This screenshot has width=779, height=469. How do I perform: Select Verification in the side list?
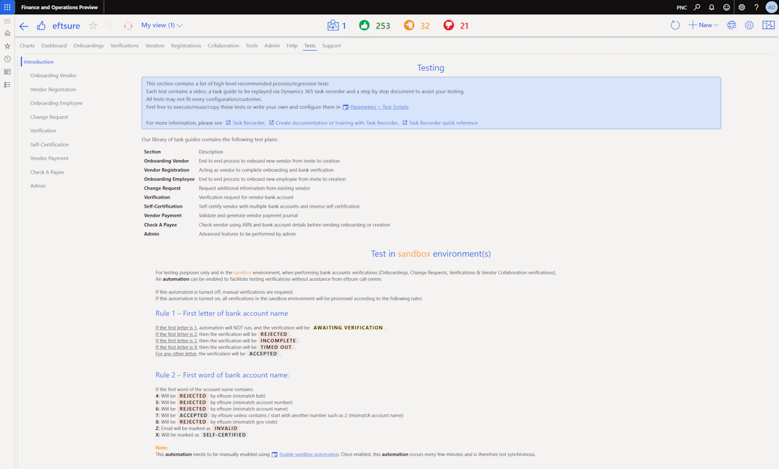click(x=43, y=131)
